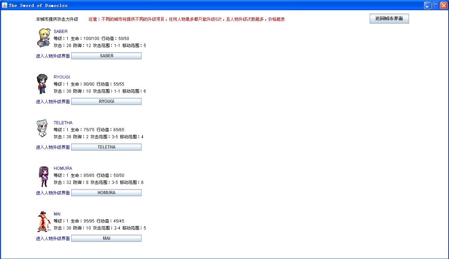Click The Sword of Damocles window title
Screen dimensions: 449x259
[38, 5]
